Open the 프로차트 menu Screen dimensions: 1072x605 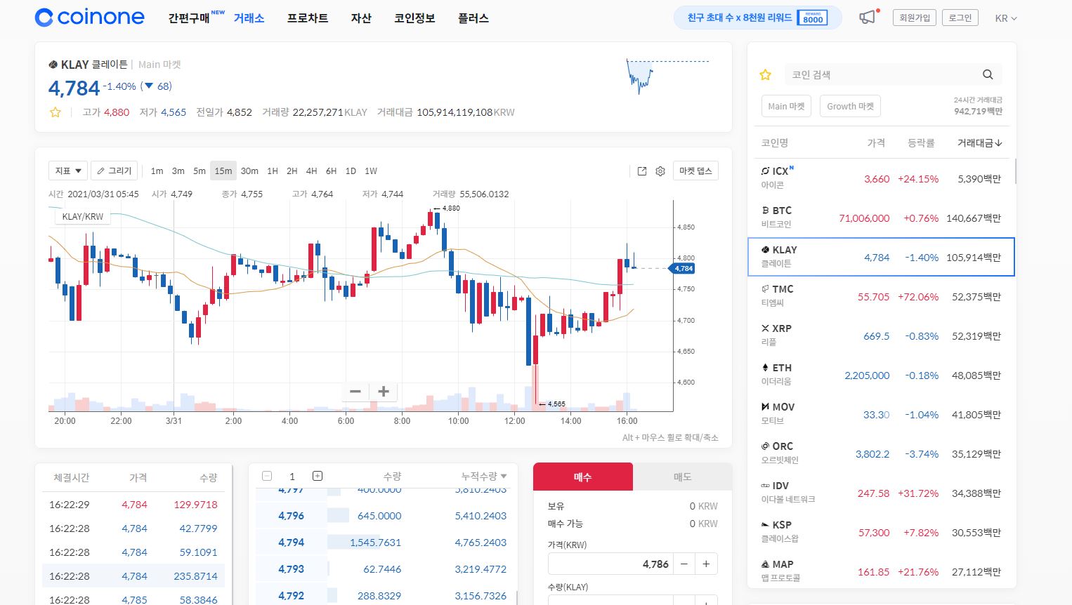tap(308, 18)
